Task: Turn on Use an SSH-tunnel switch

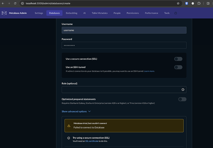Action: coord(178,67)
